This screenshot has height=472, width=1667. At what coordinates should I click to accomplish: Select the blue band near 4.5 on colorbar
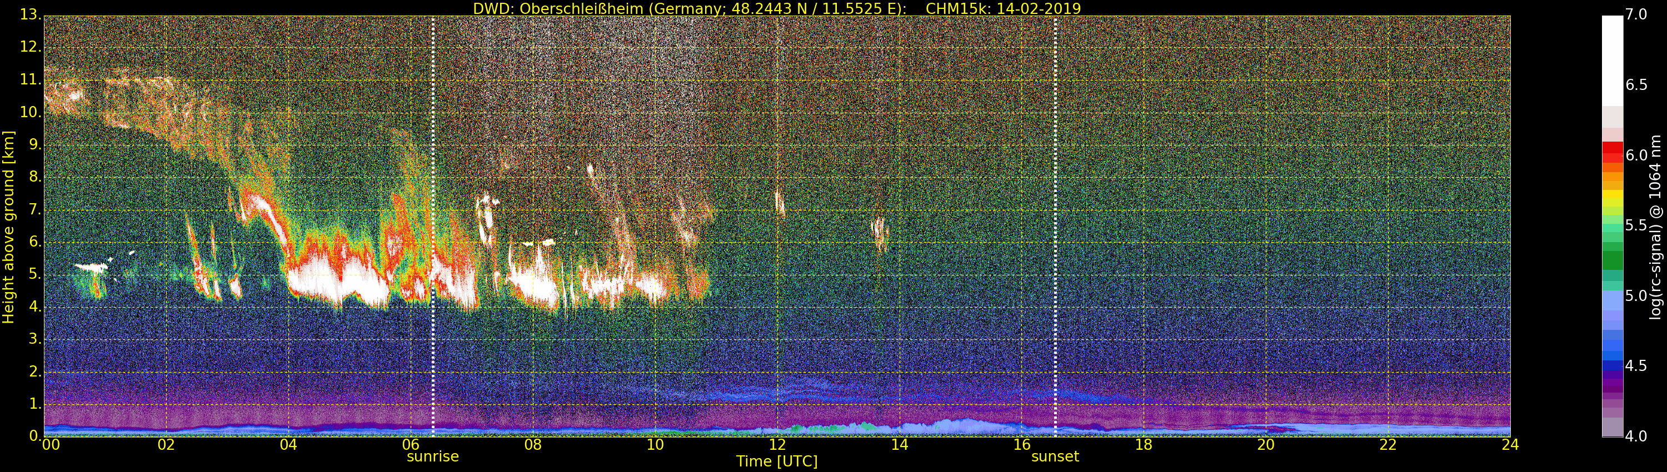[x=1612, y=365]
